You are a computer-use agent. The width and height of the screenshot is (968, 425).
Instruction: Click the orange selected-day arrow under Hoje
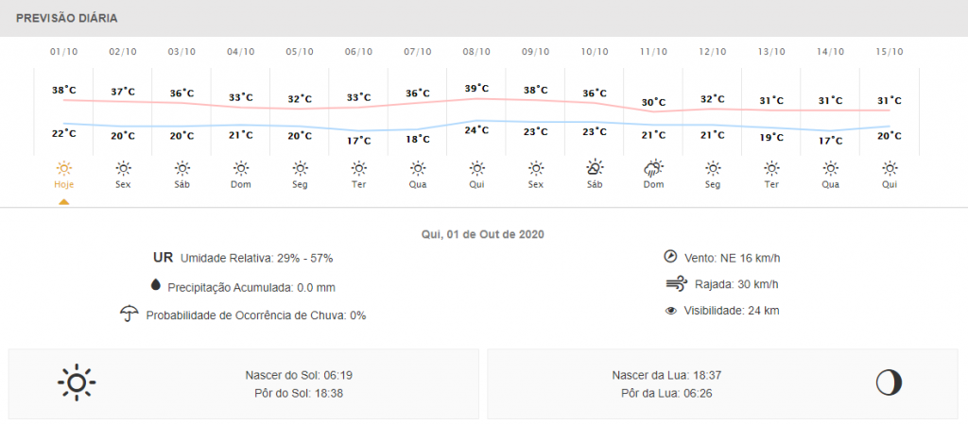click(63, 201)
